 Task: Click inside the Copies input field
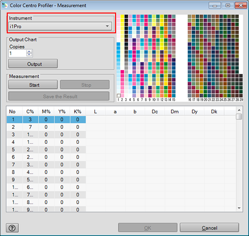(x=17, y=53)
